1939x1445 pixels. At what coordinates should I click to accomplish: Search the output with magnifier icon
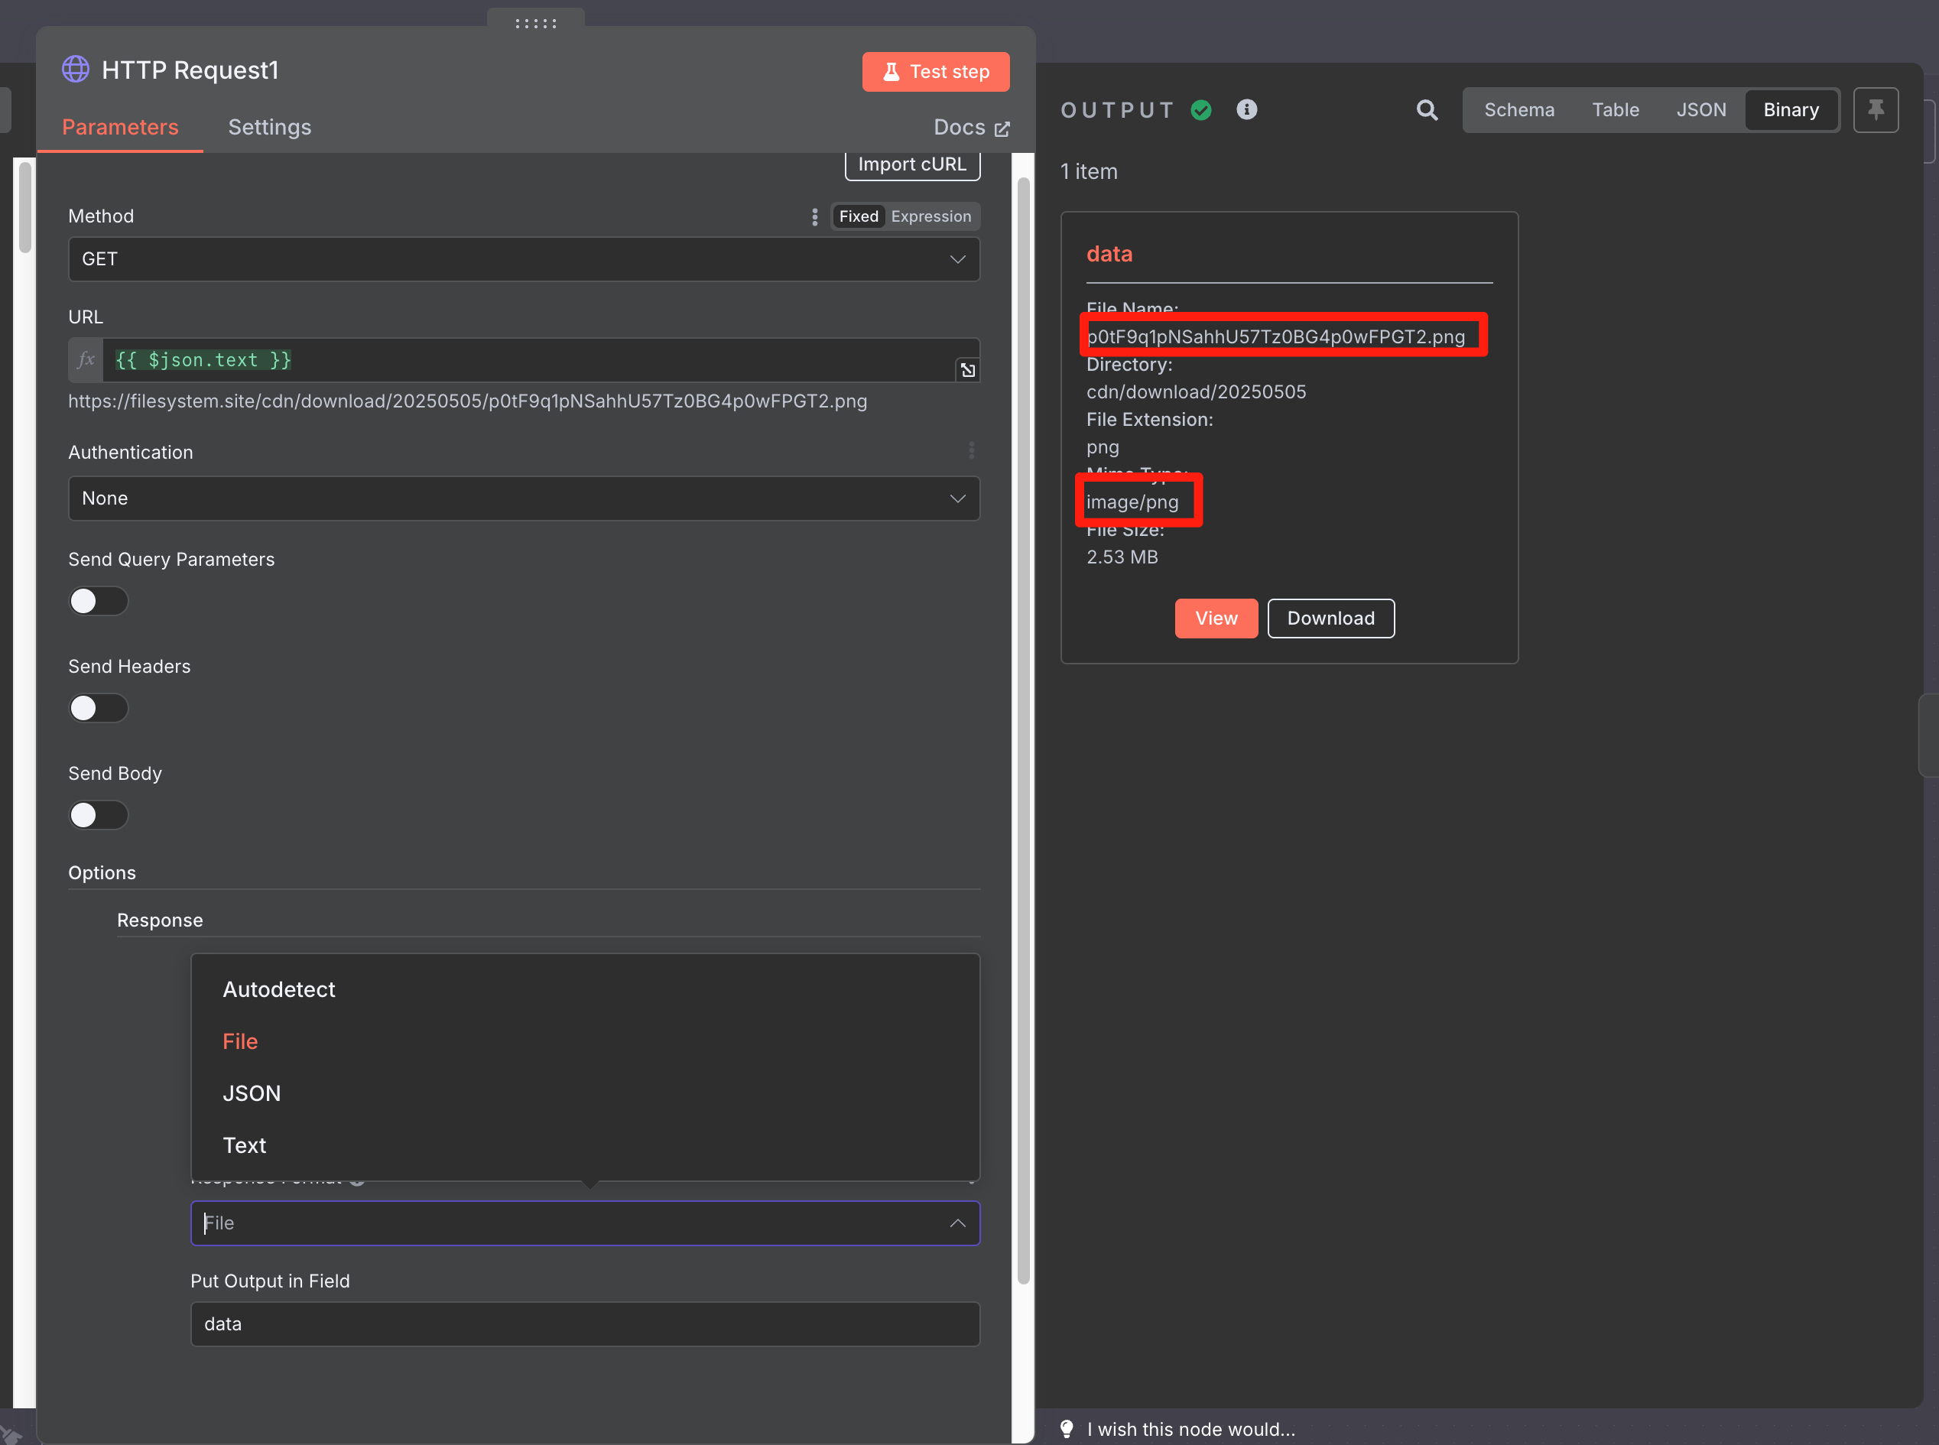point(1427,110)
